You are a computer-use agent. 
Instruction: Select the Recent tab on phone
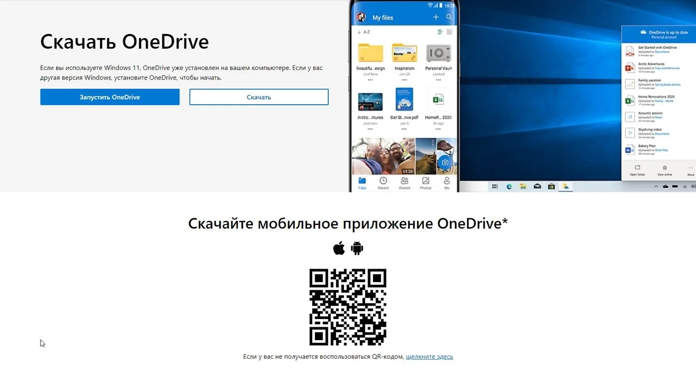[383, 183]
